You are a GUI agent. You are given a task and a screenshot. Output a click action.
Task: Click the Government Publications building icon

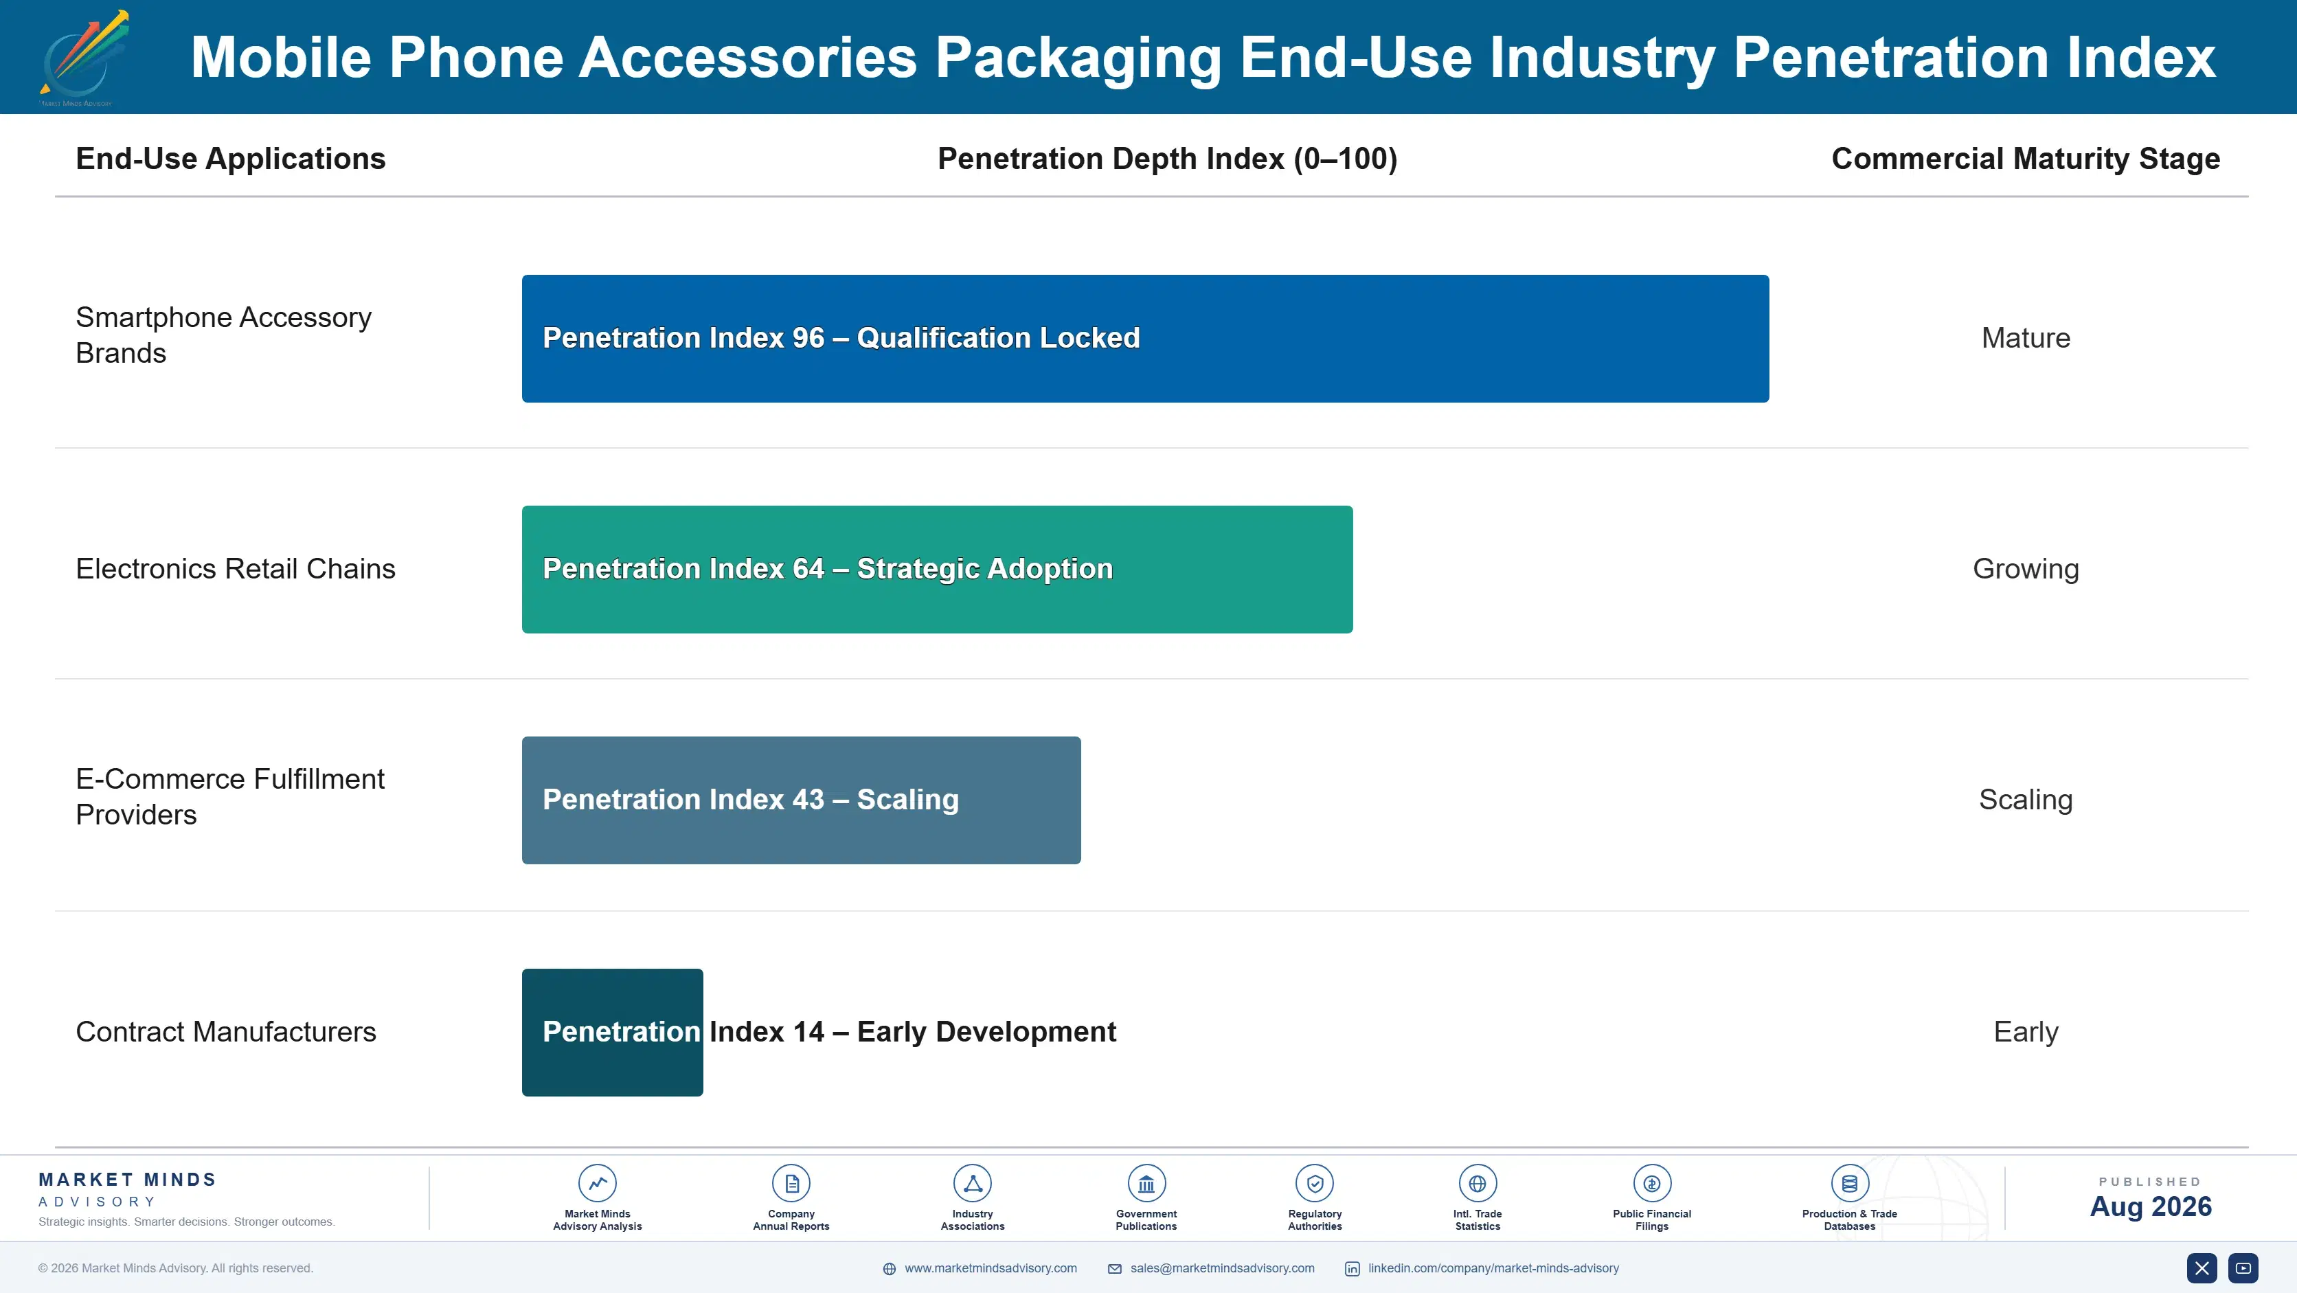[x=1146, y=1183]
